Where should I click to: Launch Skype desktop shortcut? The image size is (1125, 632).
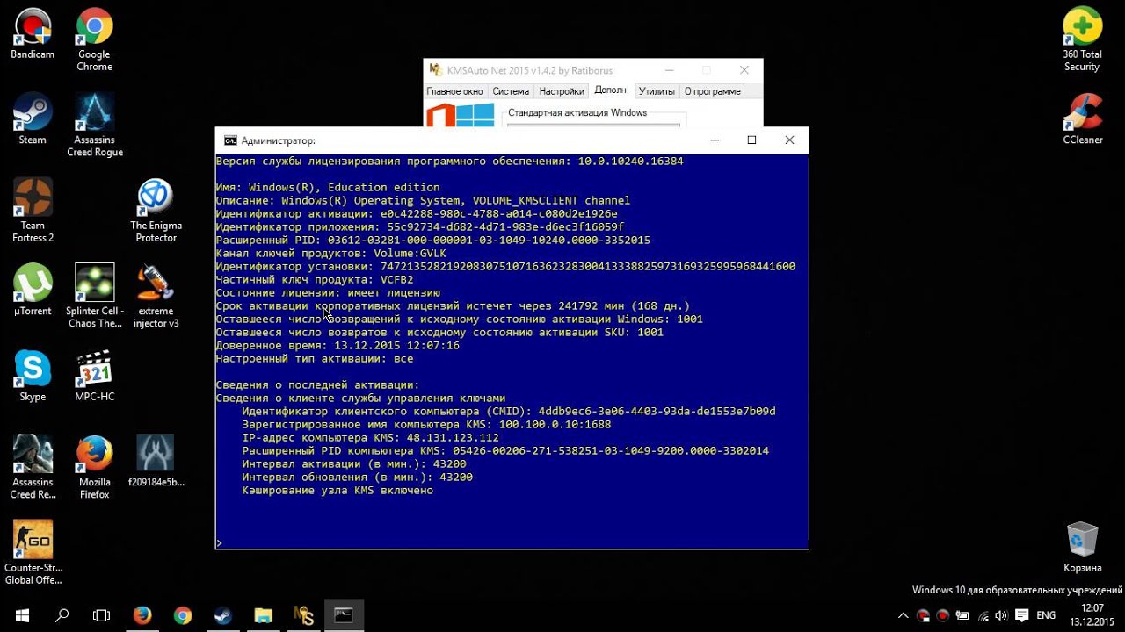pos(33,376)
